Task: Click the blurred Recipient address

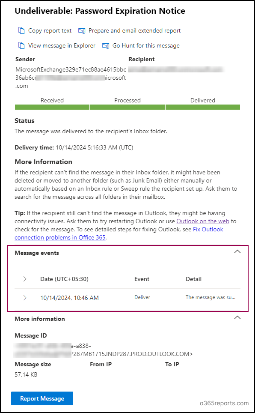Action: [x=176, y=69]
